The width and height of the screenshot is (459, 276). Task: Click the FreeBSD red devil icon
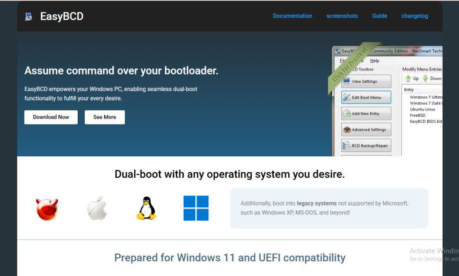point(47,209)
